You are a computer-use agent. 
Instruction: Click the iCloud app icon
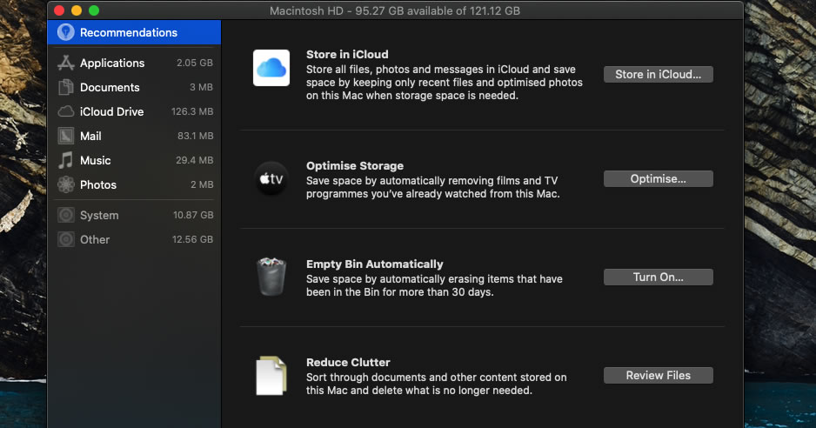pyautogui.click(x=271, y=68)
